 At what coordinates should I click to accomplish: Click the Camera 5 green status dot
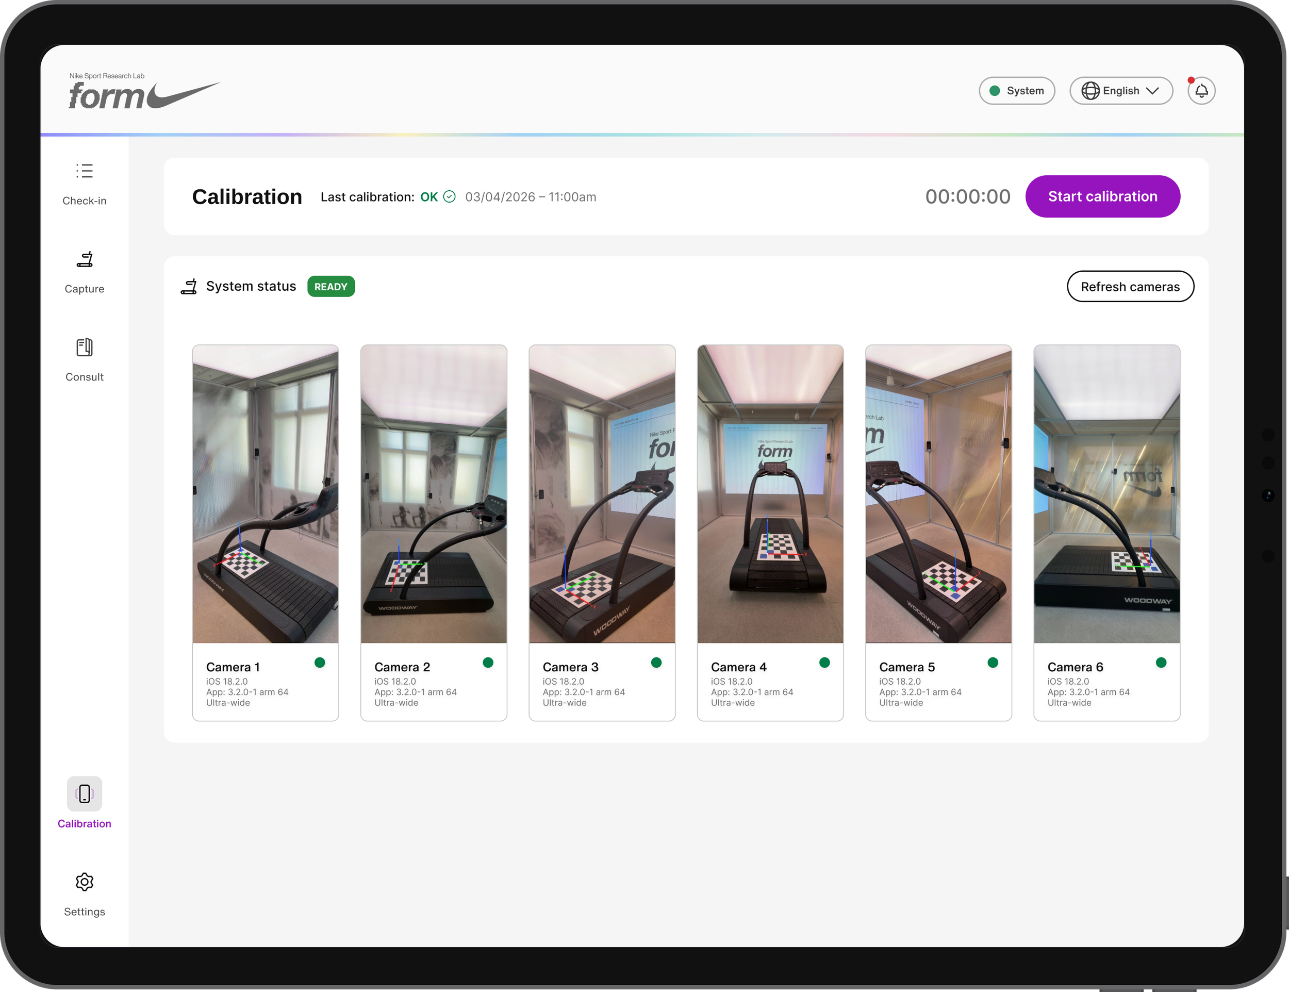pos(993,663)
